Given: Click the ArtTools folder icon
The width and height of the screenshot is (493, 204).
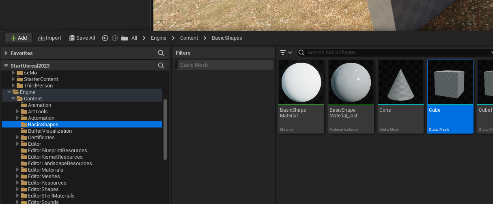Looking at the screenshot, I should pos(24,112).
